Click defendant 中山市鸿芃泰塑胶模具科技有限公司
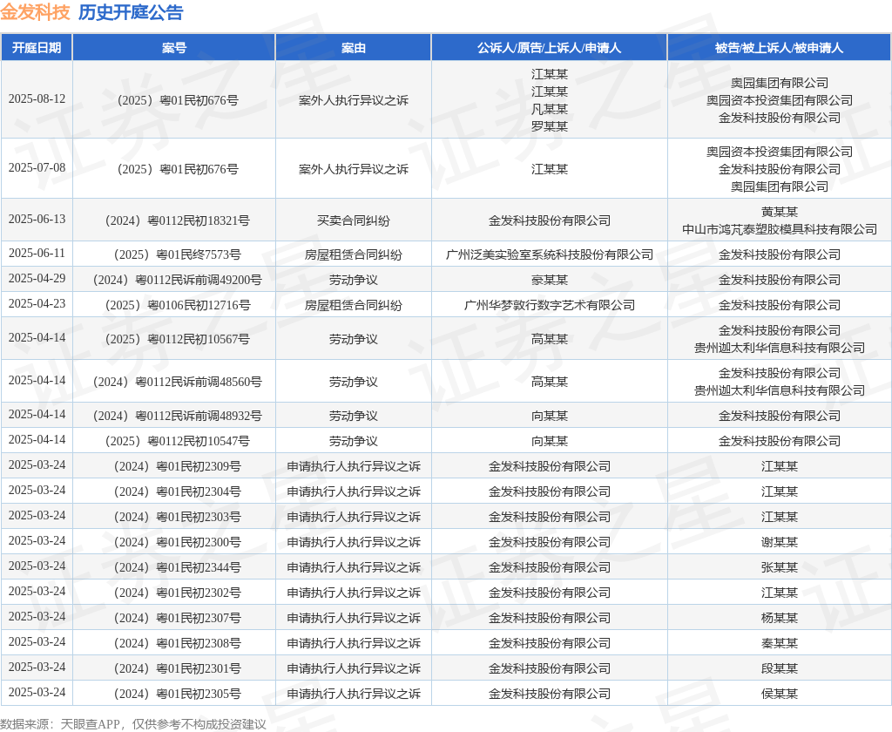 pos(780,229)
